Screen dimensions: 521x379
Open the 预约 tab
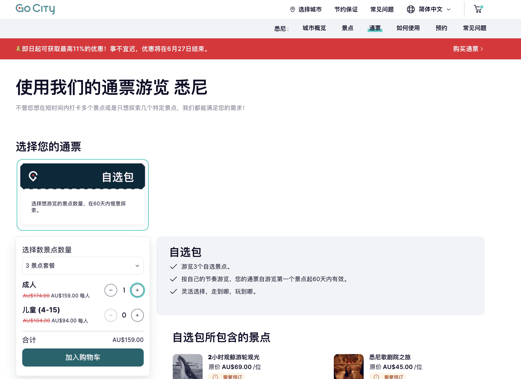pyautogui.click(x=441, y=28)
